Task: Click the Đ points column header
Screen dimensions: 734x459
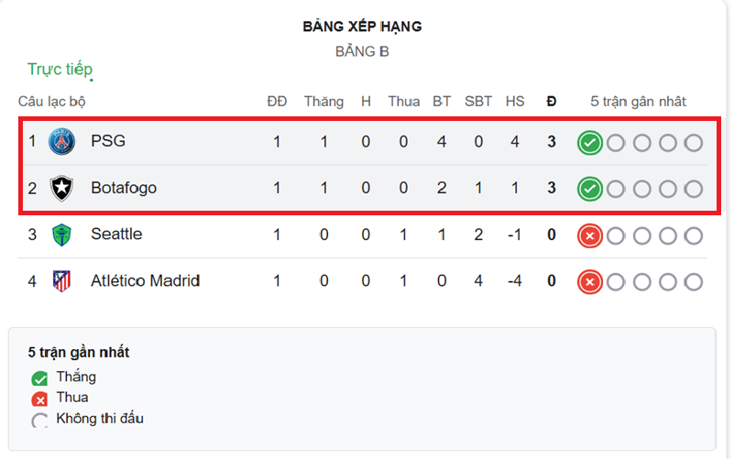Action: [552, 102]
